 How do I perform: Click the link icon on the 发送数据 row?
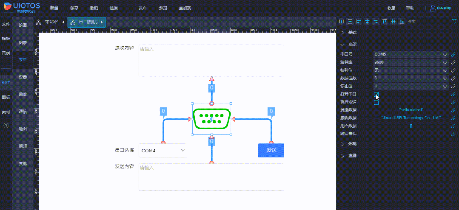pyautogui.click(x=453, y=110)
